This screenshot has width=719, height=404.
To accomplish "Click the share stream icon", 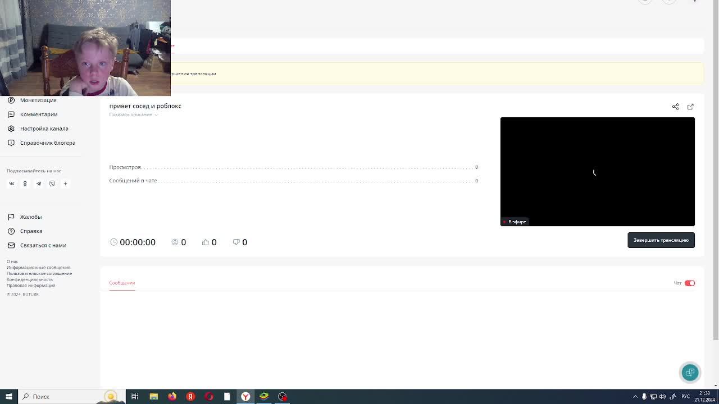I will pyautogui.click(x=675, y=107).
